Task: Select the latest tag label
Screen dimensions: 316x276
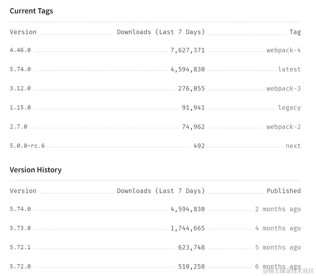Action: [x=289, y=69]
